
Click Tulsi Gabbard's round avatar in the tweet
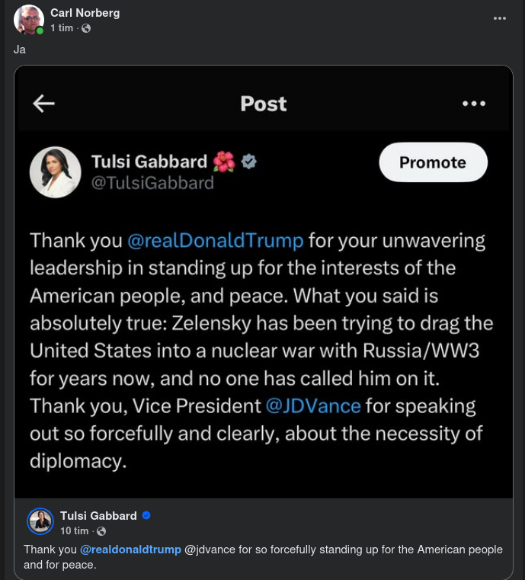55,171
